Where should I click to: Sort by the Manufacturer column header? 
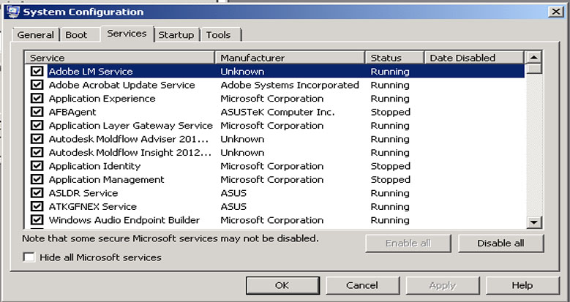[x=290, y=58]
